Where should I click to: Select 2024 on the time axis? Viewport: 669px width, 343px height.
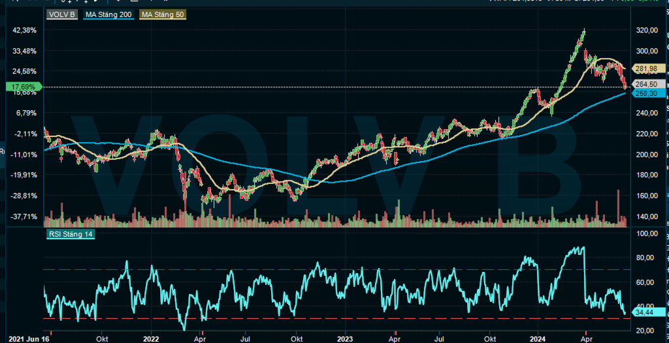(538, 339)
